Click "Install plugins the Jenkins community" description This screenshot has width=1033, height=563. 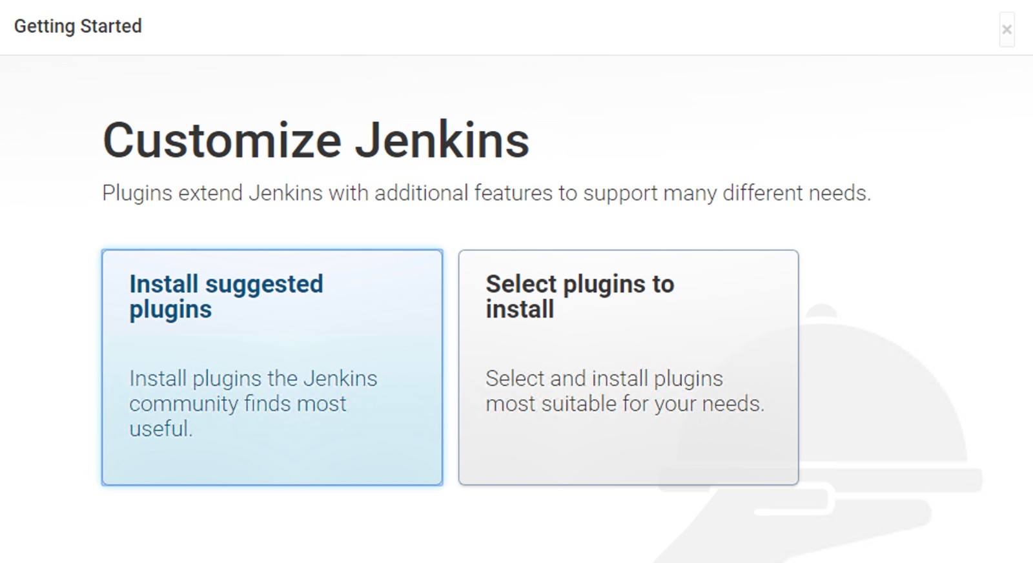(252, 378)
